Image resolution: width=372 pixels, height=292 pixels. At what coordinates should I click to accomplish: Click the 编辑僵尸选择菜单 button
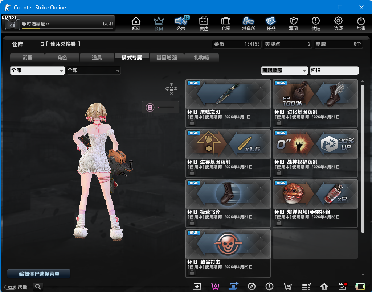[x=39, y=274]
